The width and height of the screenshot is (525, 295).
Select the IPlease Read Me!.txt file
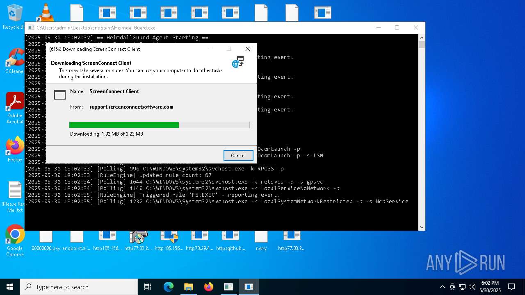[x=15, y=197]
